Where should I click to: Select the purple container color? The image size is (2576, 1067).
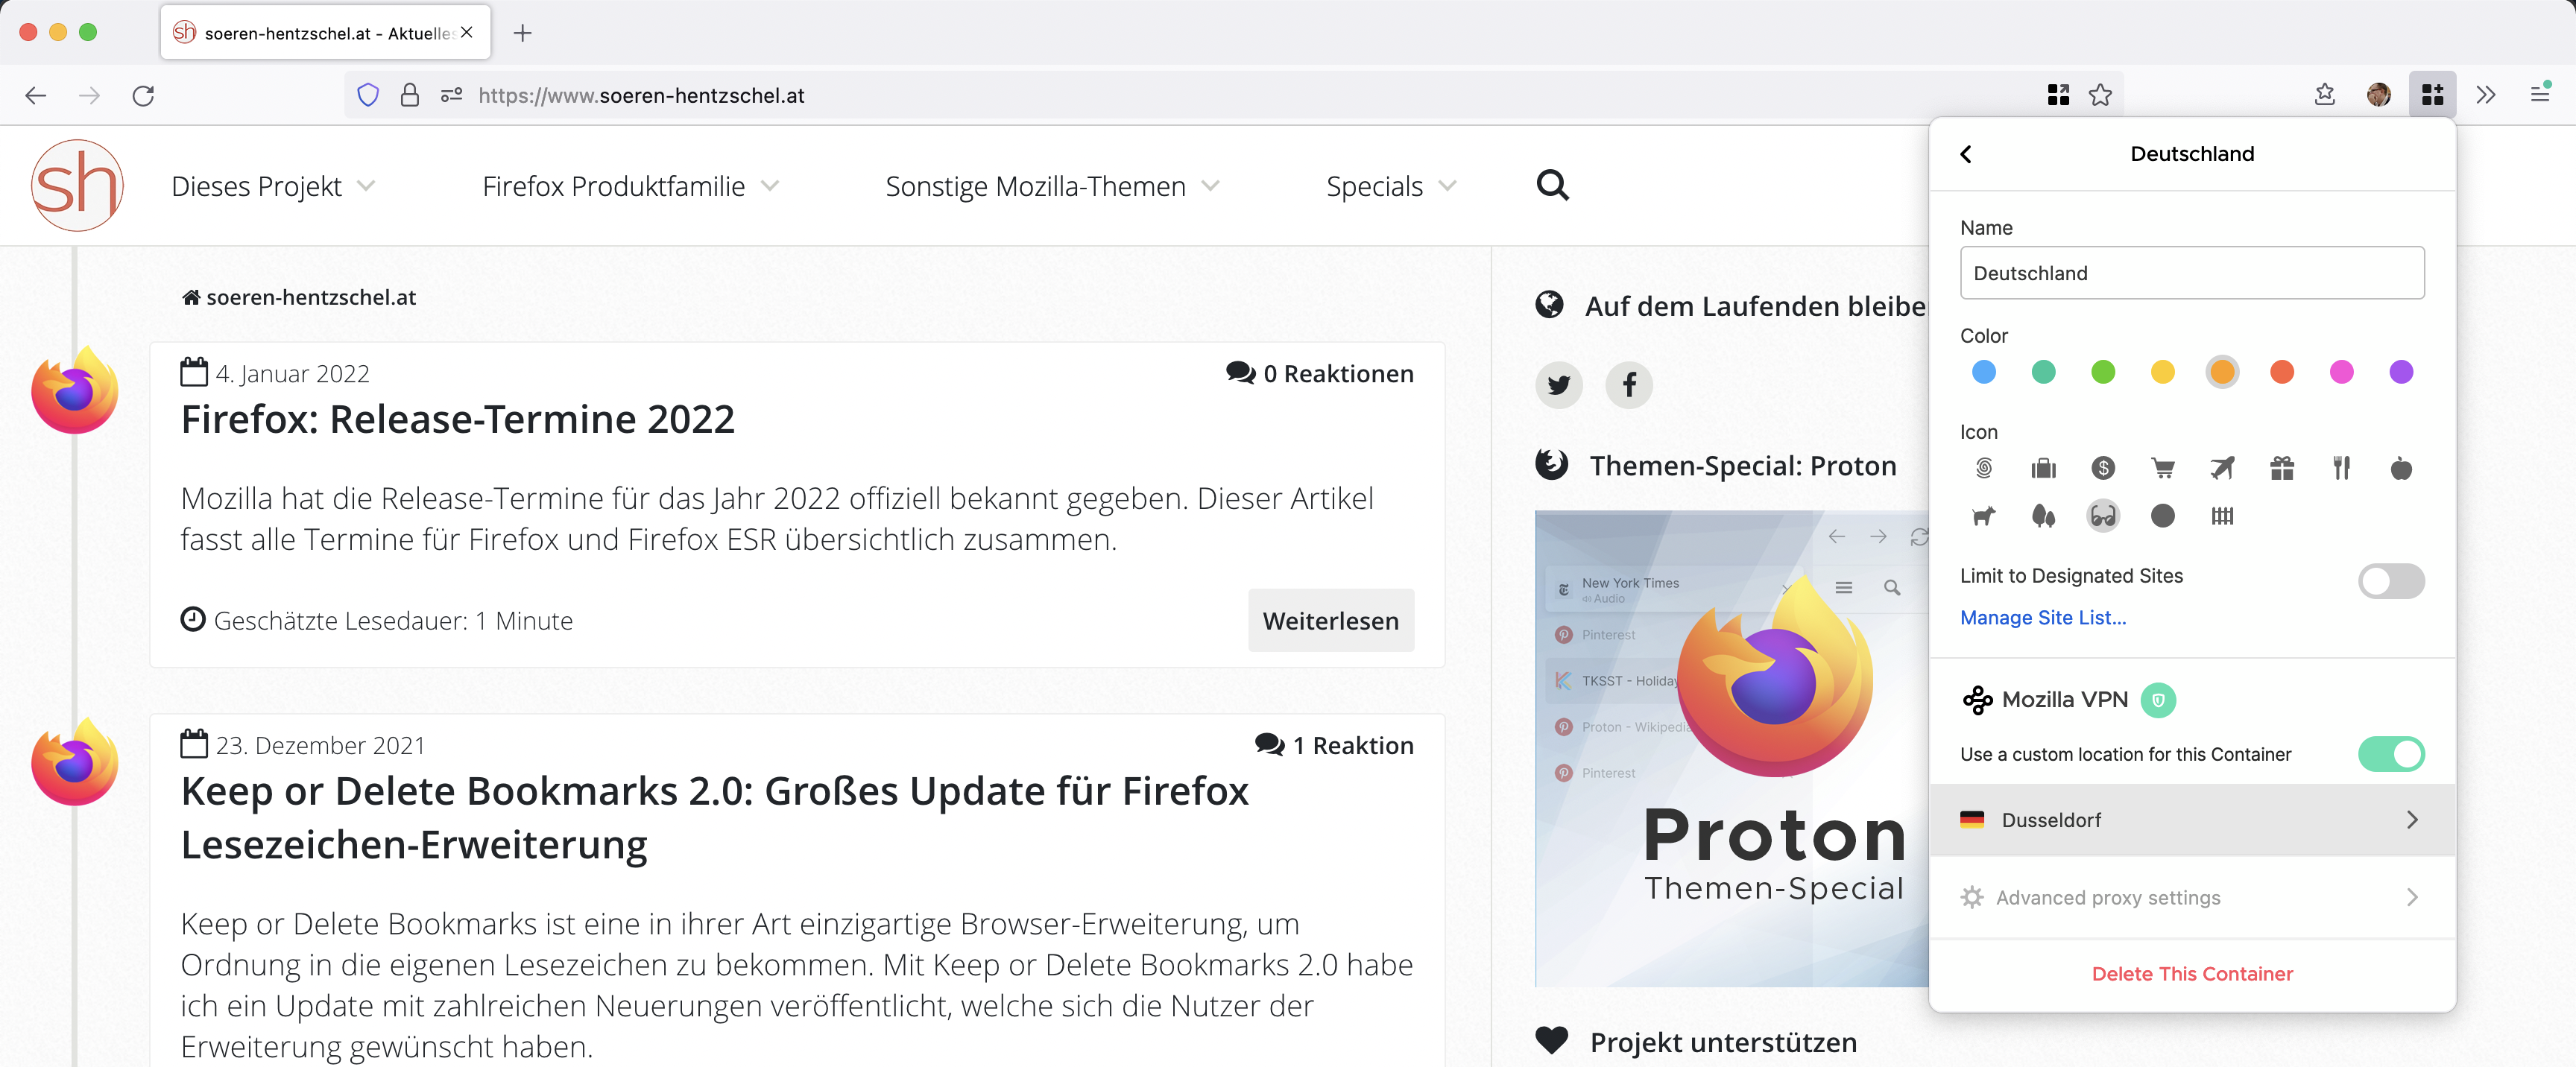pos(2401,372)
